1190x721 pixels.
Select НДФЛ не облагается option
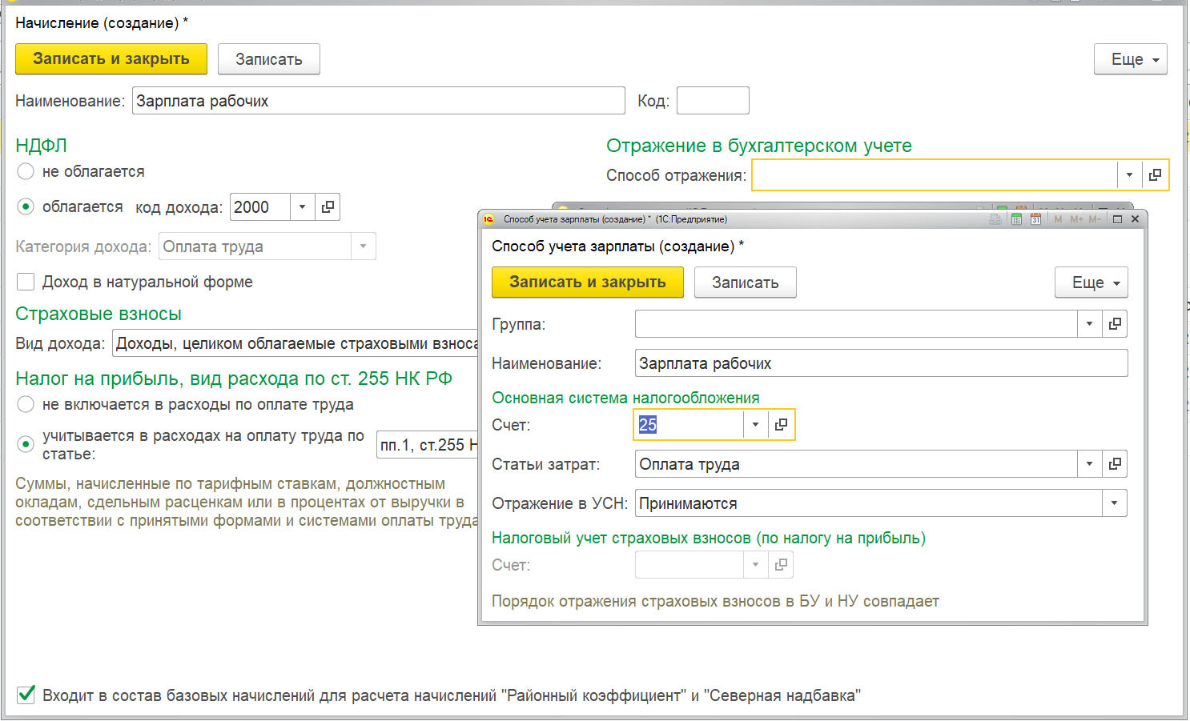pos(26,171)
